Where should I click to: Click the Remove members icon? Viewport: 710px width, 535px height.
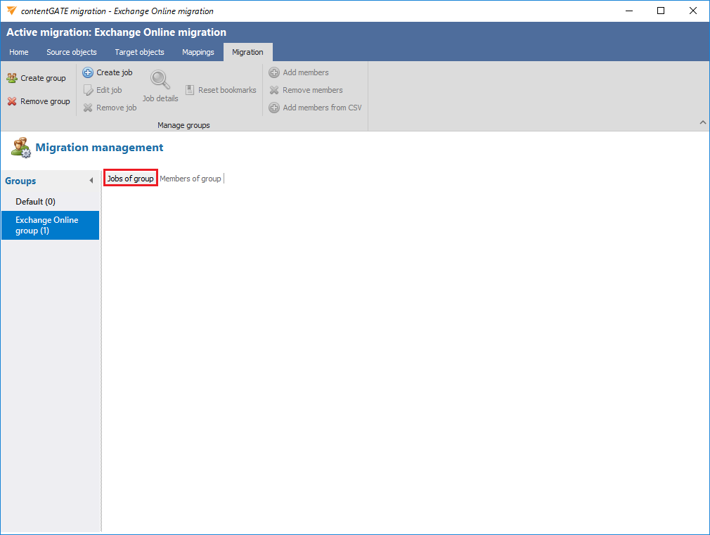(x=274, y=90)
